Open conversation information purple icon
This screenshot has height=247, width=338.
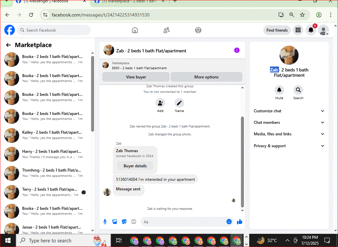(237, 50)
